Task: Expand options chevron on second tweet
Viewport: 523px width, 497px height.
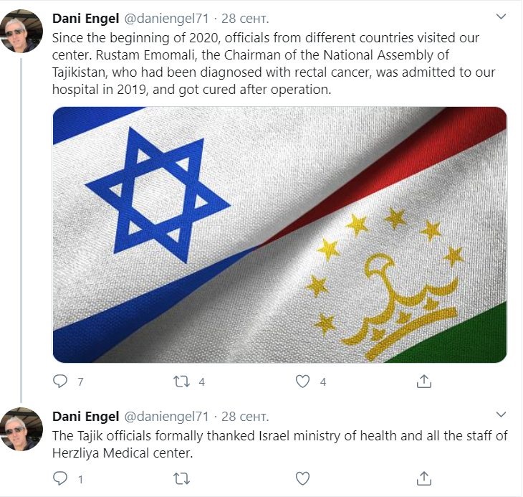Action: click(x=501, y=415)
